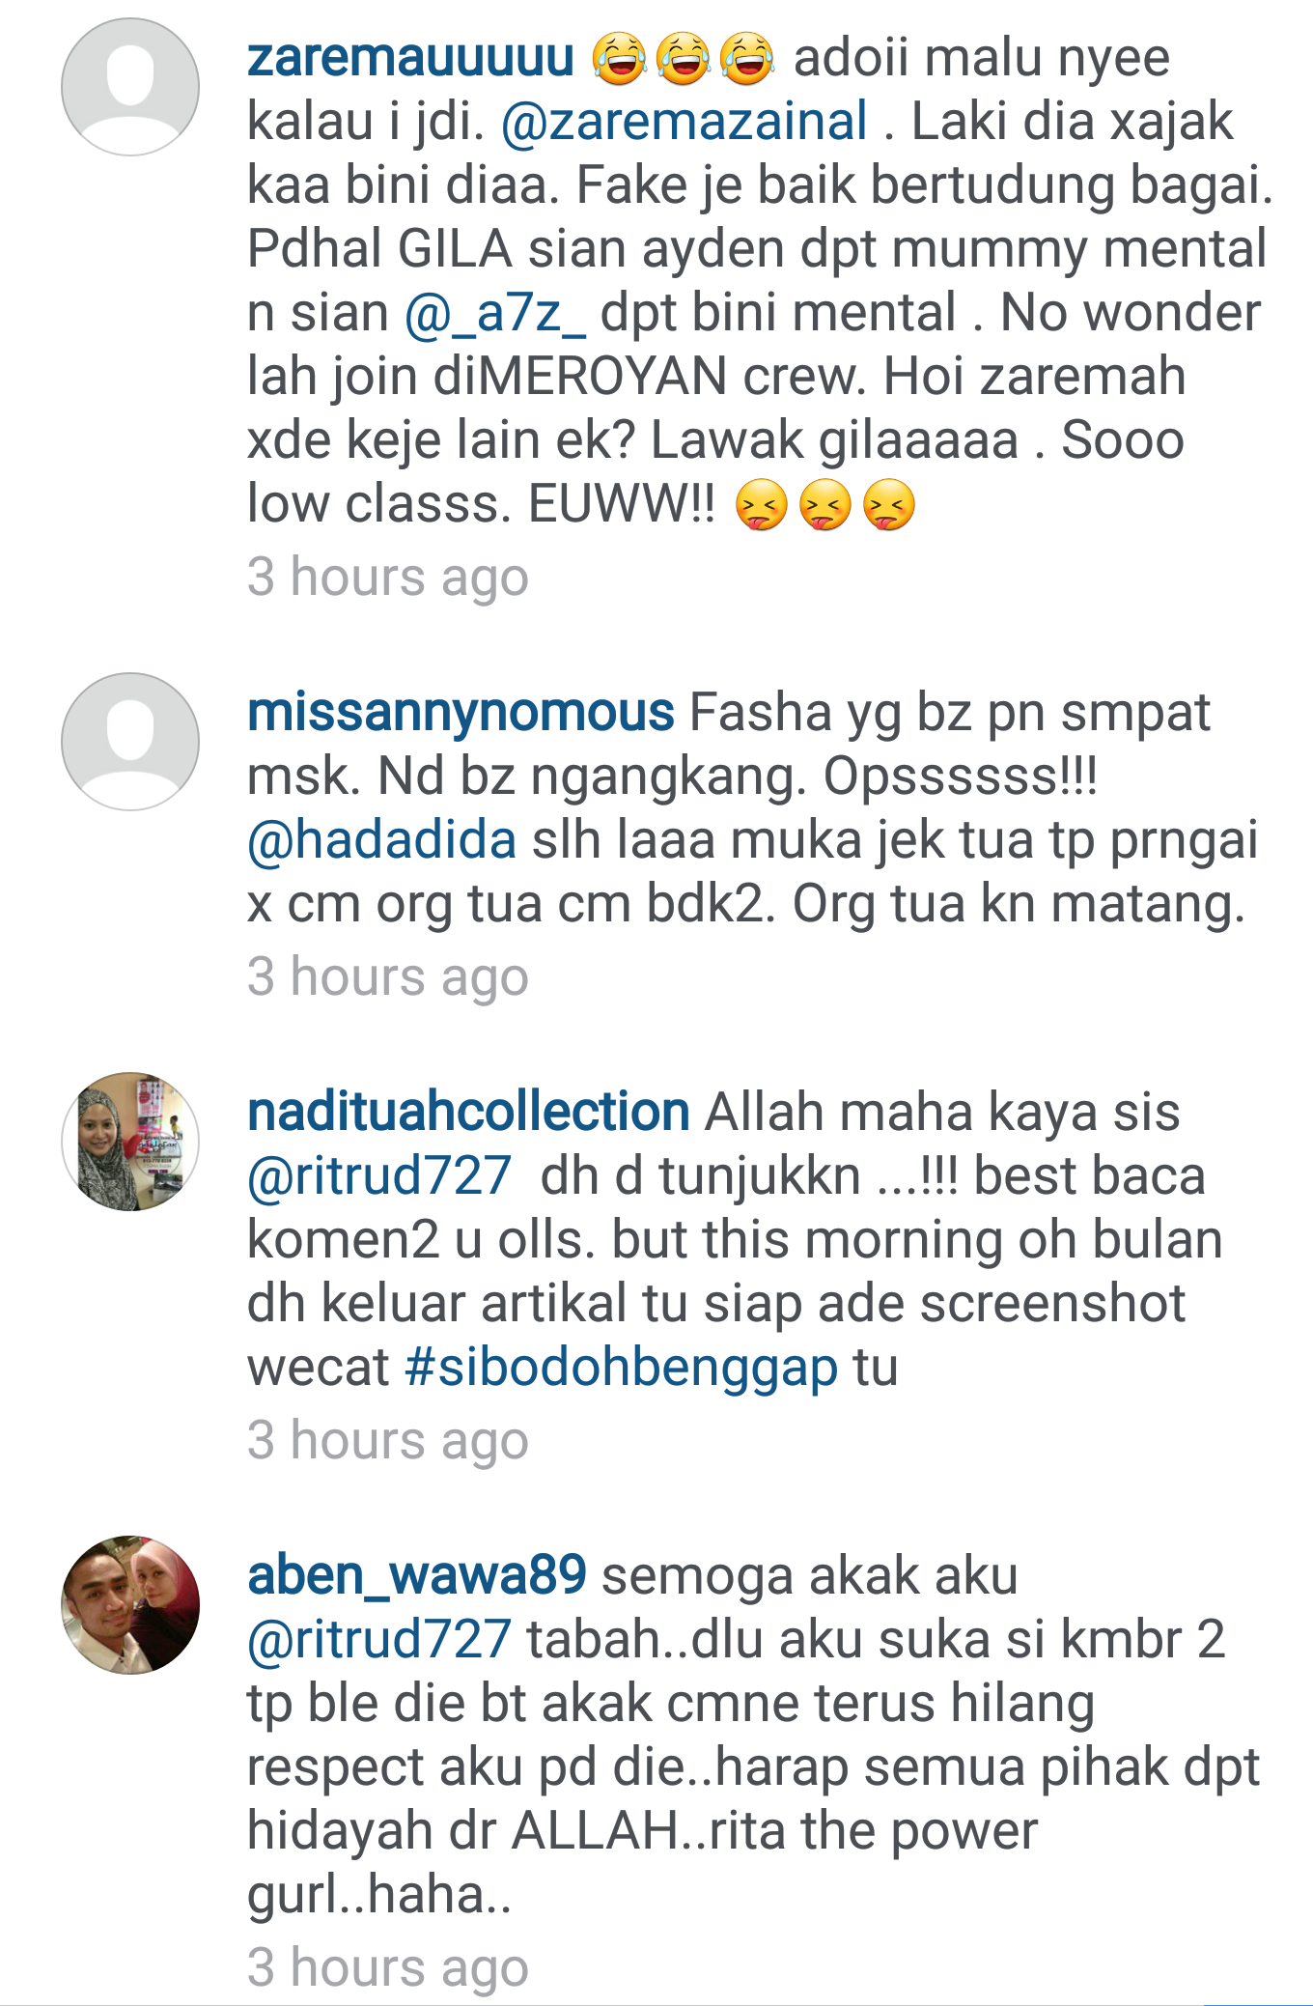1313x2006 pixels.
Task: Open zaremauuuuu's default avatar
Action: [x=130, y=87]
